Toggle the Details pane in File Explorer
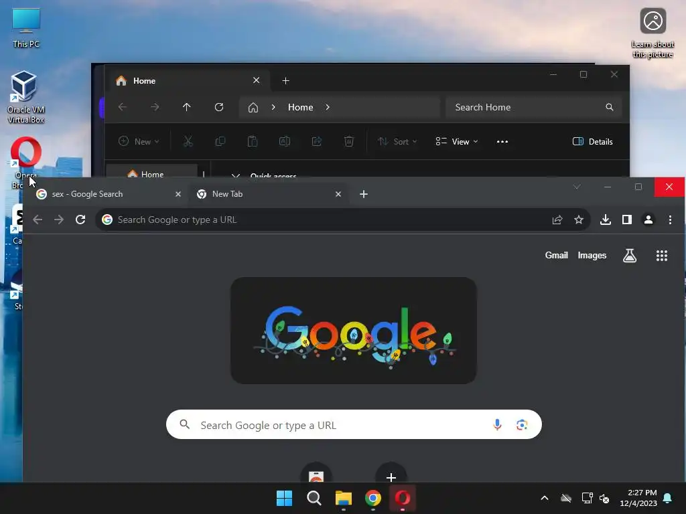The width and height of the screenshot is (686, 514). pyautogui.click(x=593, y=141)
